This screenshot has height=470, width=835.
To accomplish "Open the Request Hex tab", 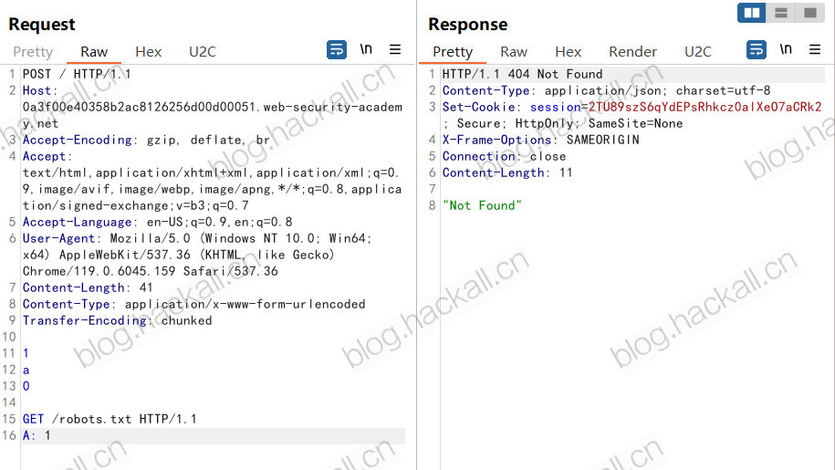I will pyautogui.click(x=149, y=52).
